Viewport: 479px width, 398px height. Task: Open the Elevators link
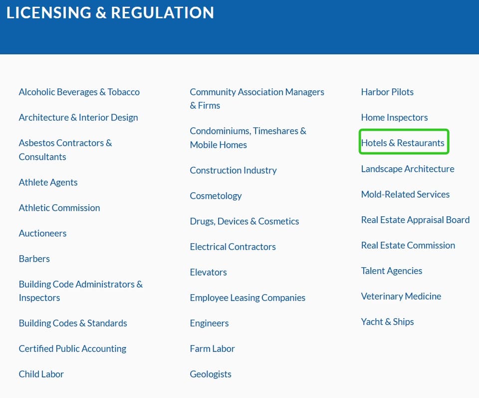[209, 272]
